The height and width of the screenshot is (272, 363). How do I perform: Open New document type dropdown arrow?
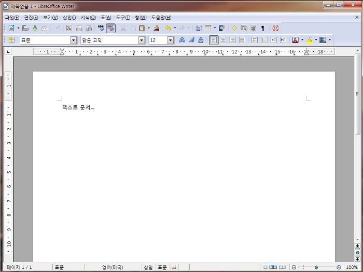[x=18, y=28]
